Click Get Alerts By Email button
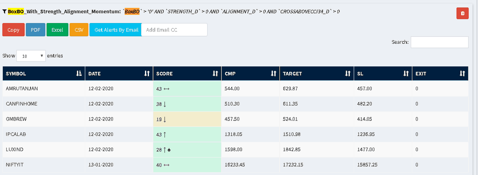The image size is (478, 175). [116, 30]
